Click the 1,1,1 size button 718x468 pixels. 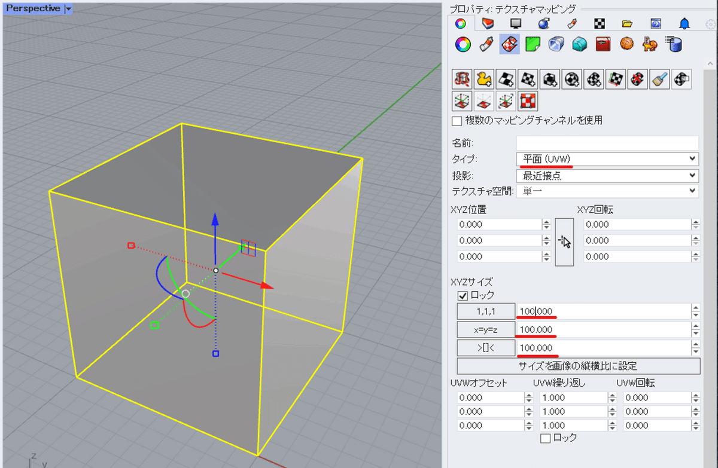click(x=486, y=311)
